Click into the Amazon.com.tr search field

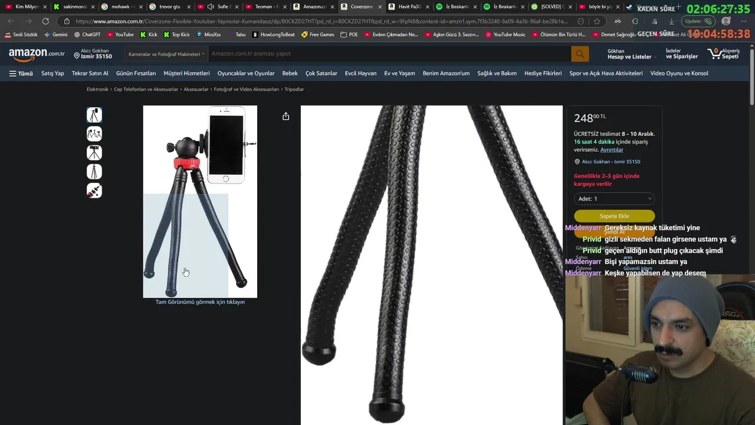click(x=389, y=54)
